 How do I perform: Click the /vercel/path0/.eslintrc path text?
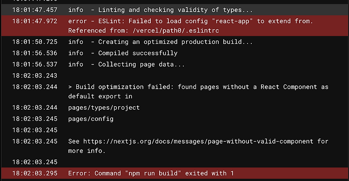[x=176, y=31]
